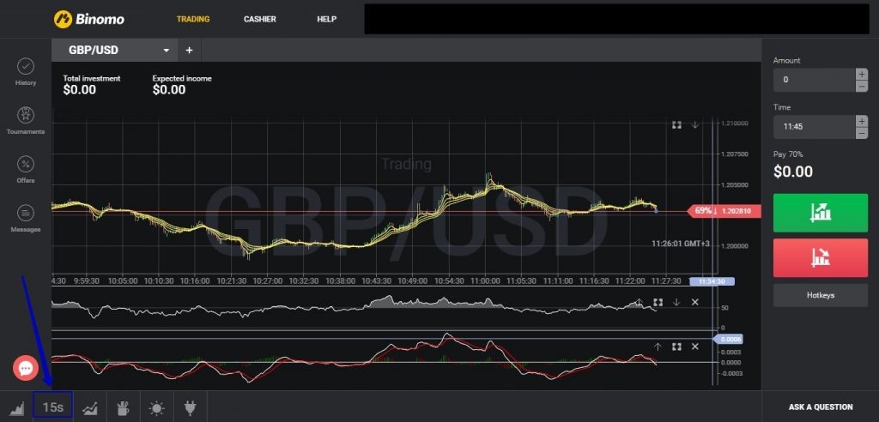Close the RSI indicator panel

pos(695,302)
